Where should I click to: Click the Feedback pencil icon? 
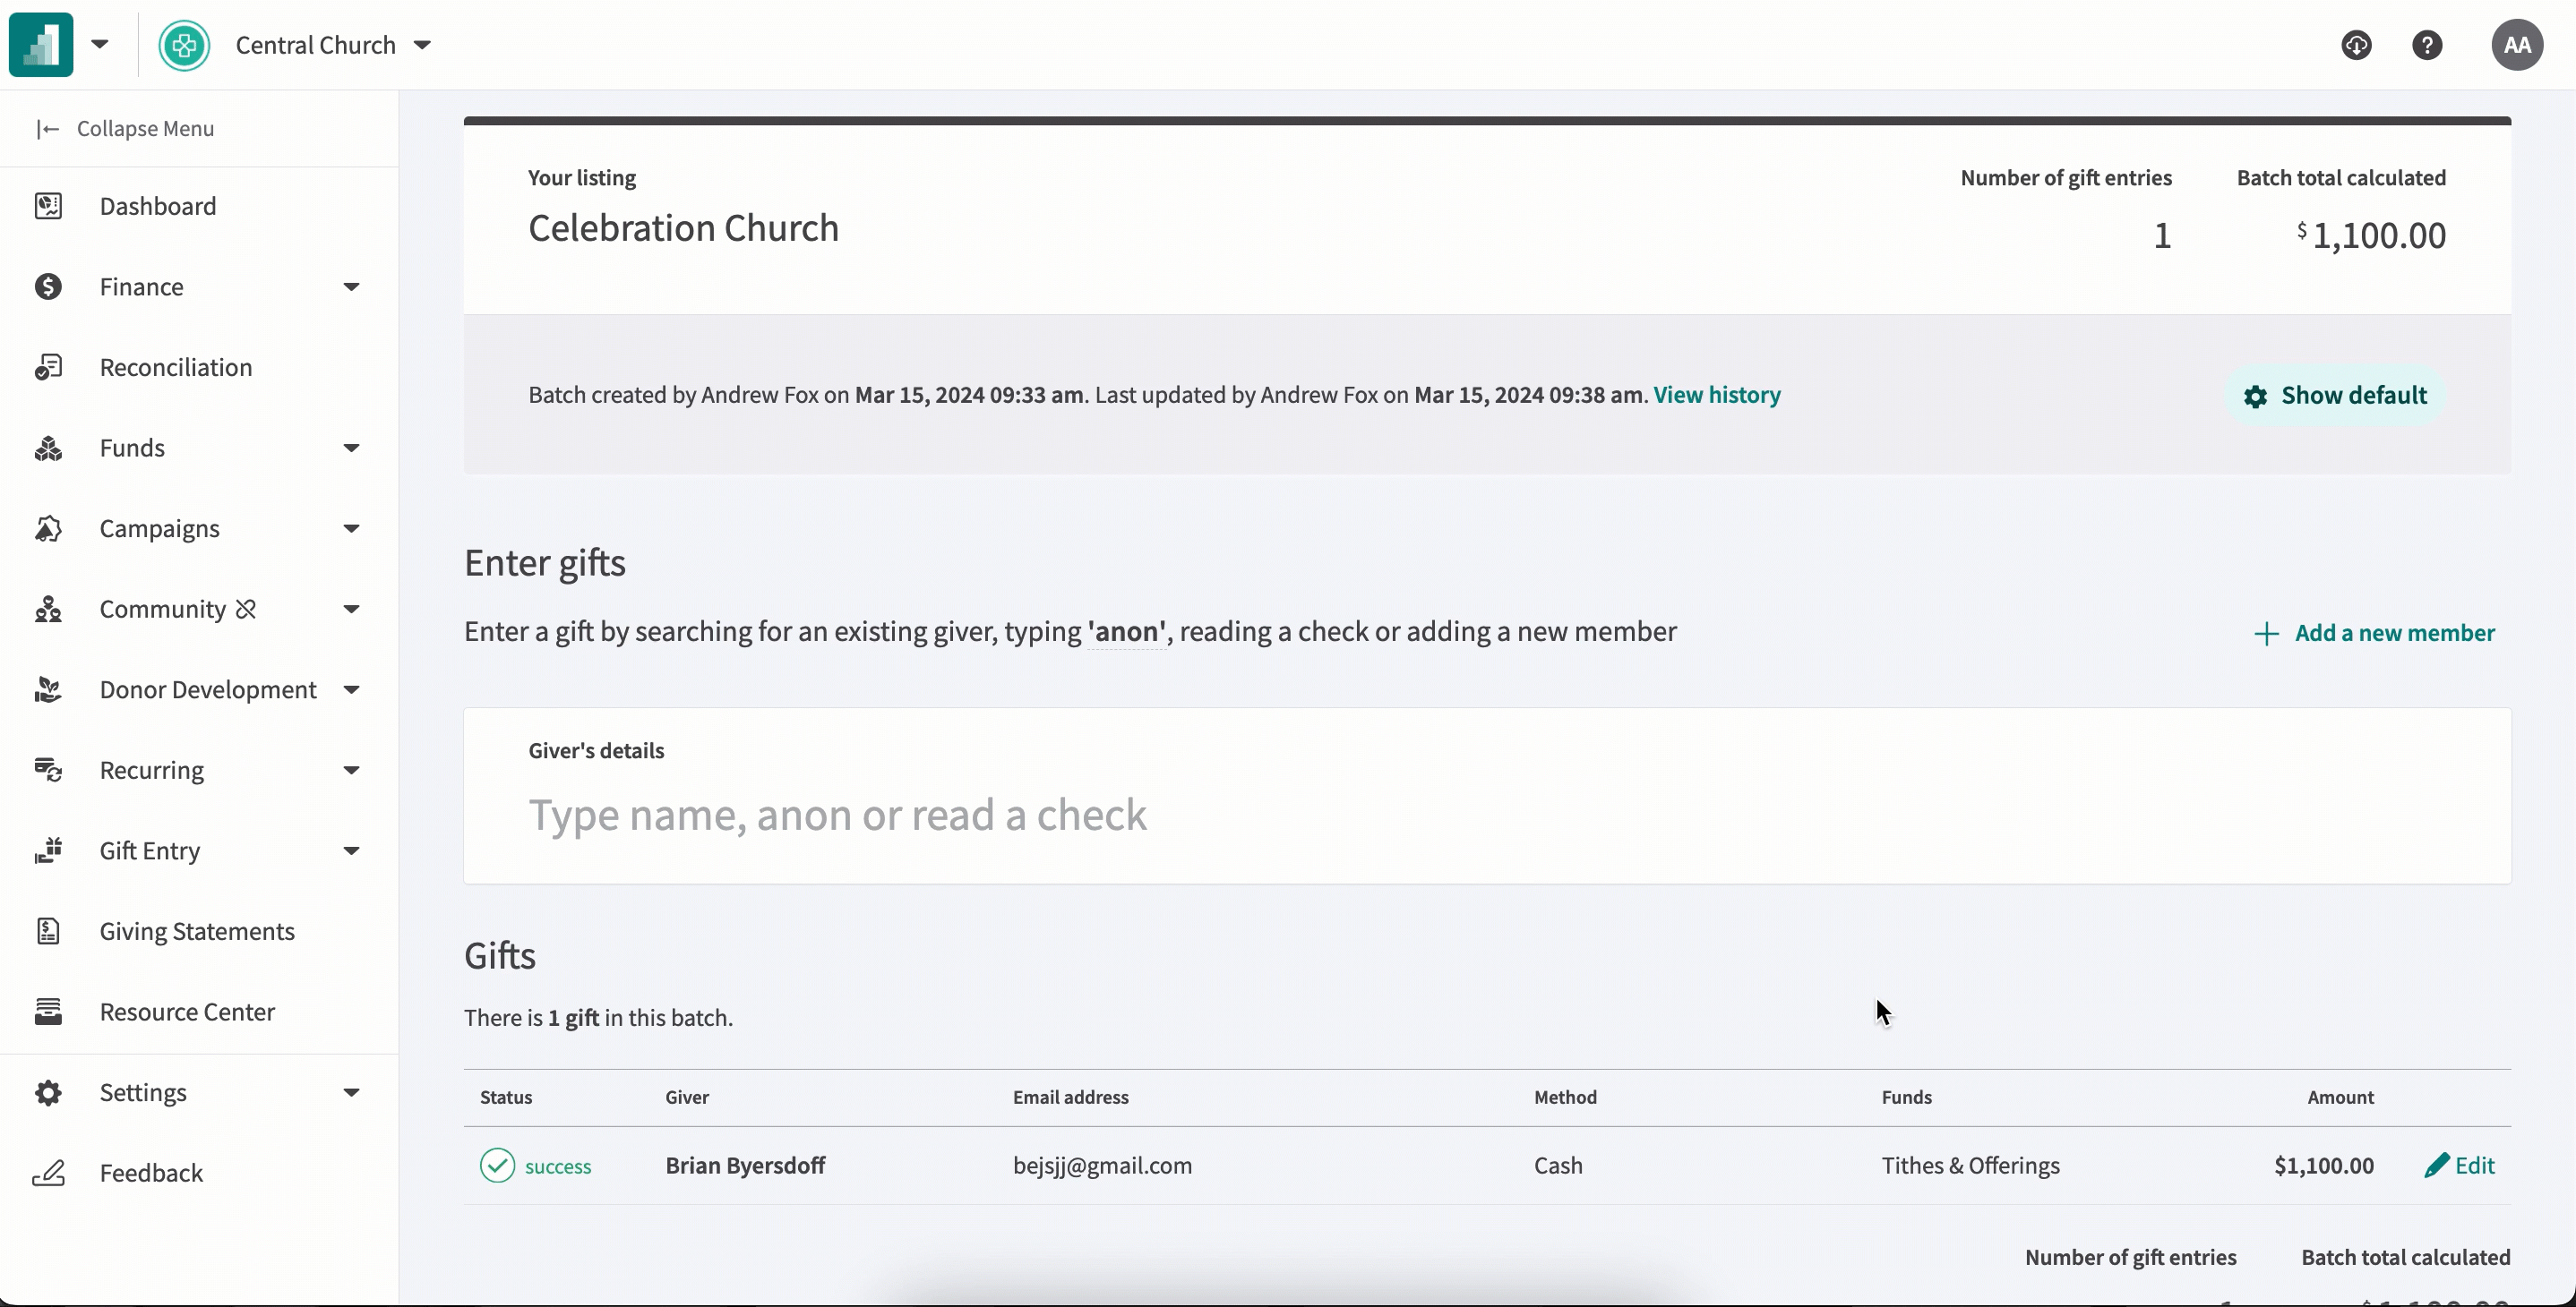point(48,1173)
